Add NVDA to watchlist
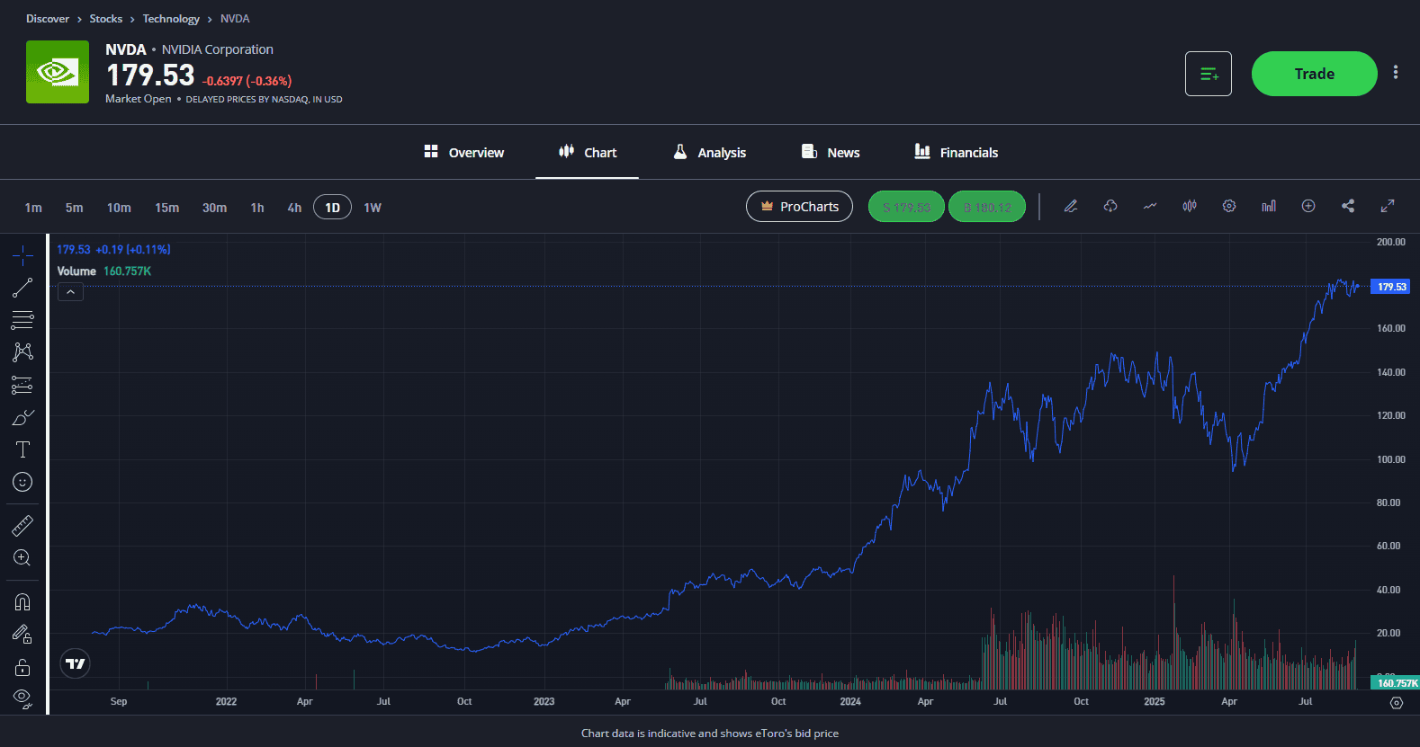The height and width of the screenshot is (747, 1420). pos(1209,74)
